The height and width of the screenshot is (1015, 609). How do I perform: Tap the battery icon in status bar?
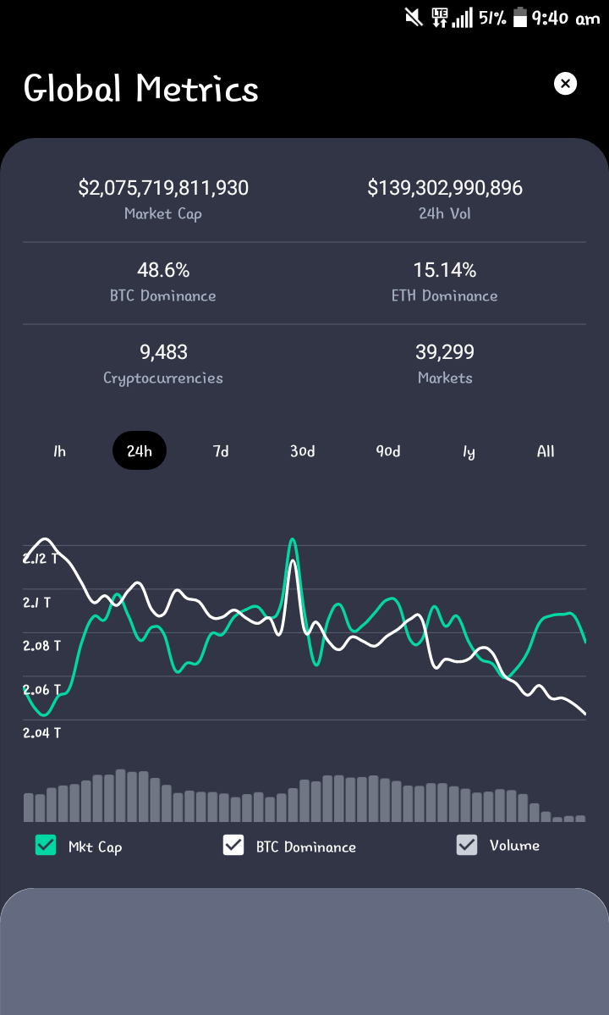click(x=520, y=18)
